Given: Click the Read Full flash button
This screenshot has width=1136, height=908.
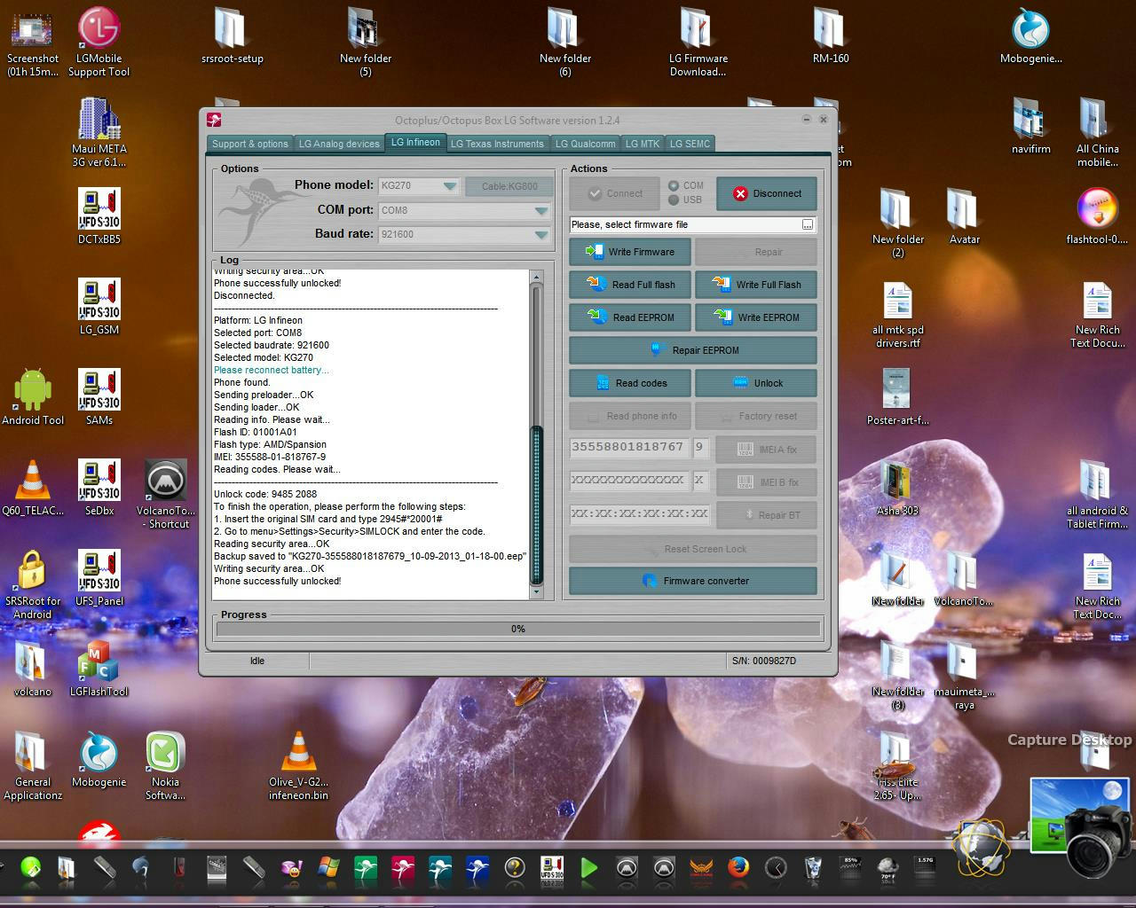Looking at the screenshot, I should click(630, 285).
